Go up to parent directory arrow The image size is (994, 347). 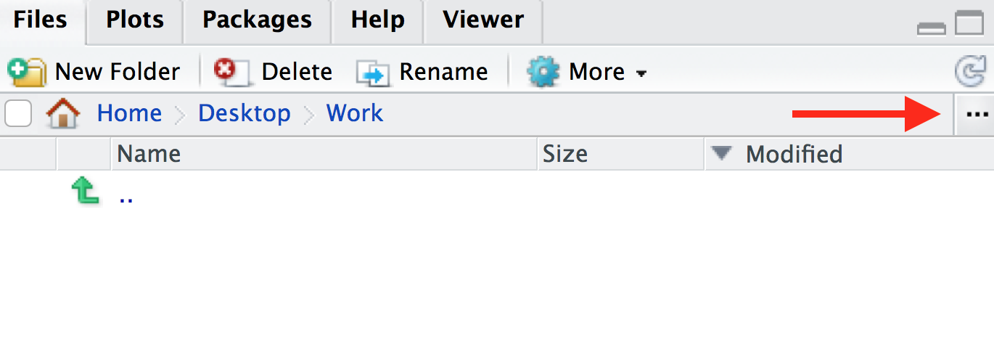point(85,192)
